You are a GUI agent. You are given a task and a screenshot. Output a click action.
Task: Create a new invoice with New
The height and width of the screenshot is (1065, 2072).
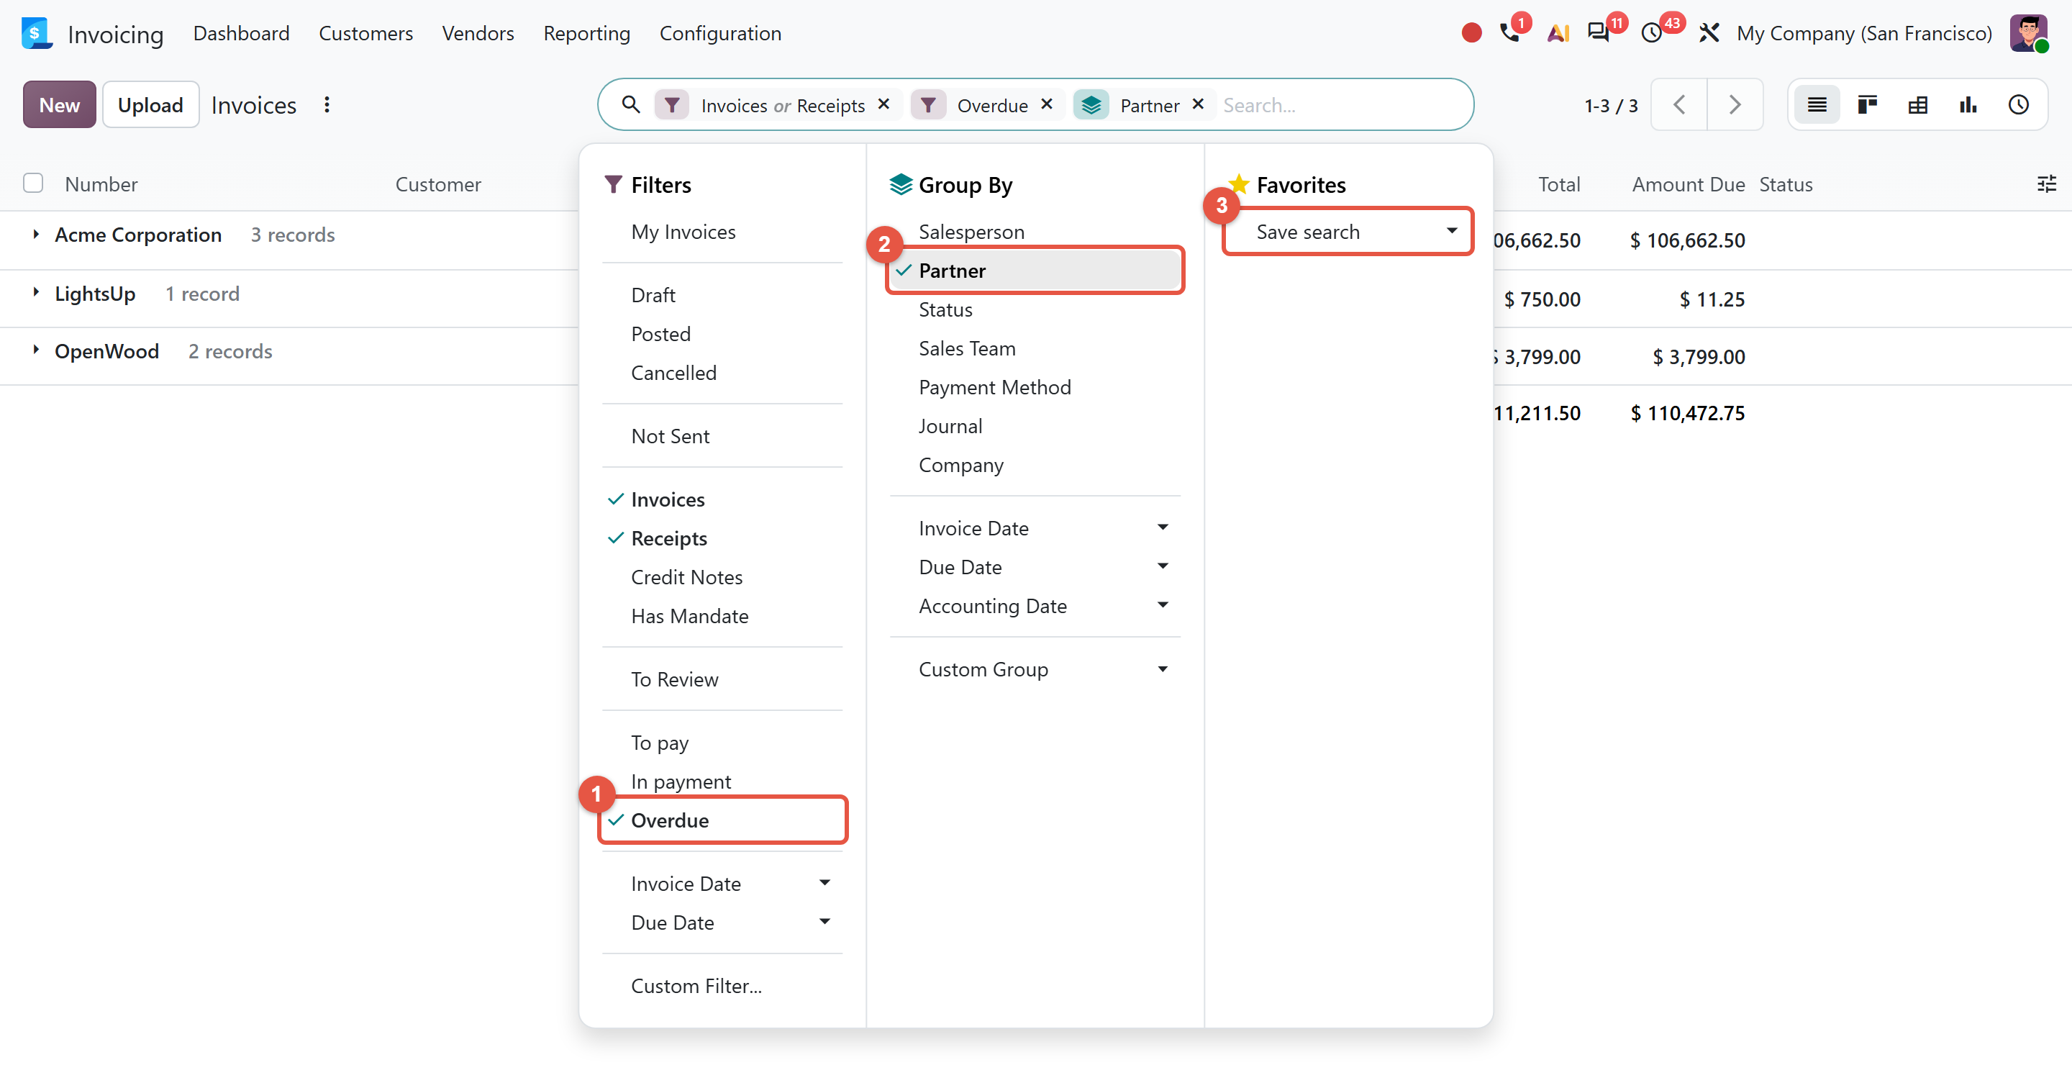coord(60,104)
